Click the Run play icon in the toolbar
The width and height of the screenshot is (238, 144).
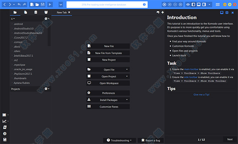[50, 4]
